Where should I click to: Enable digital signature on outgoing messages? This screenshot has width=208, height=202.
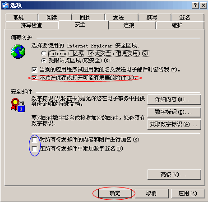pyautogui.click(x=34, y=149)
